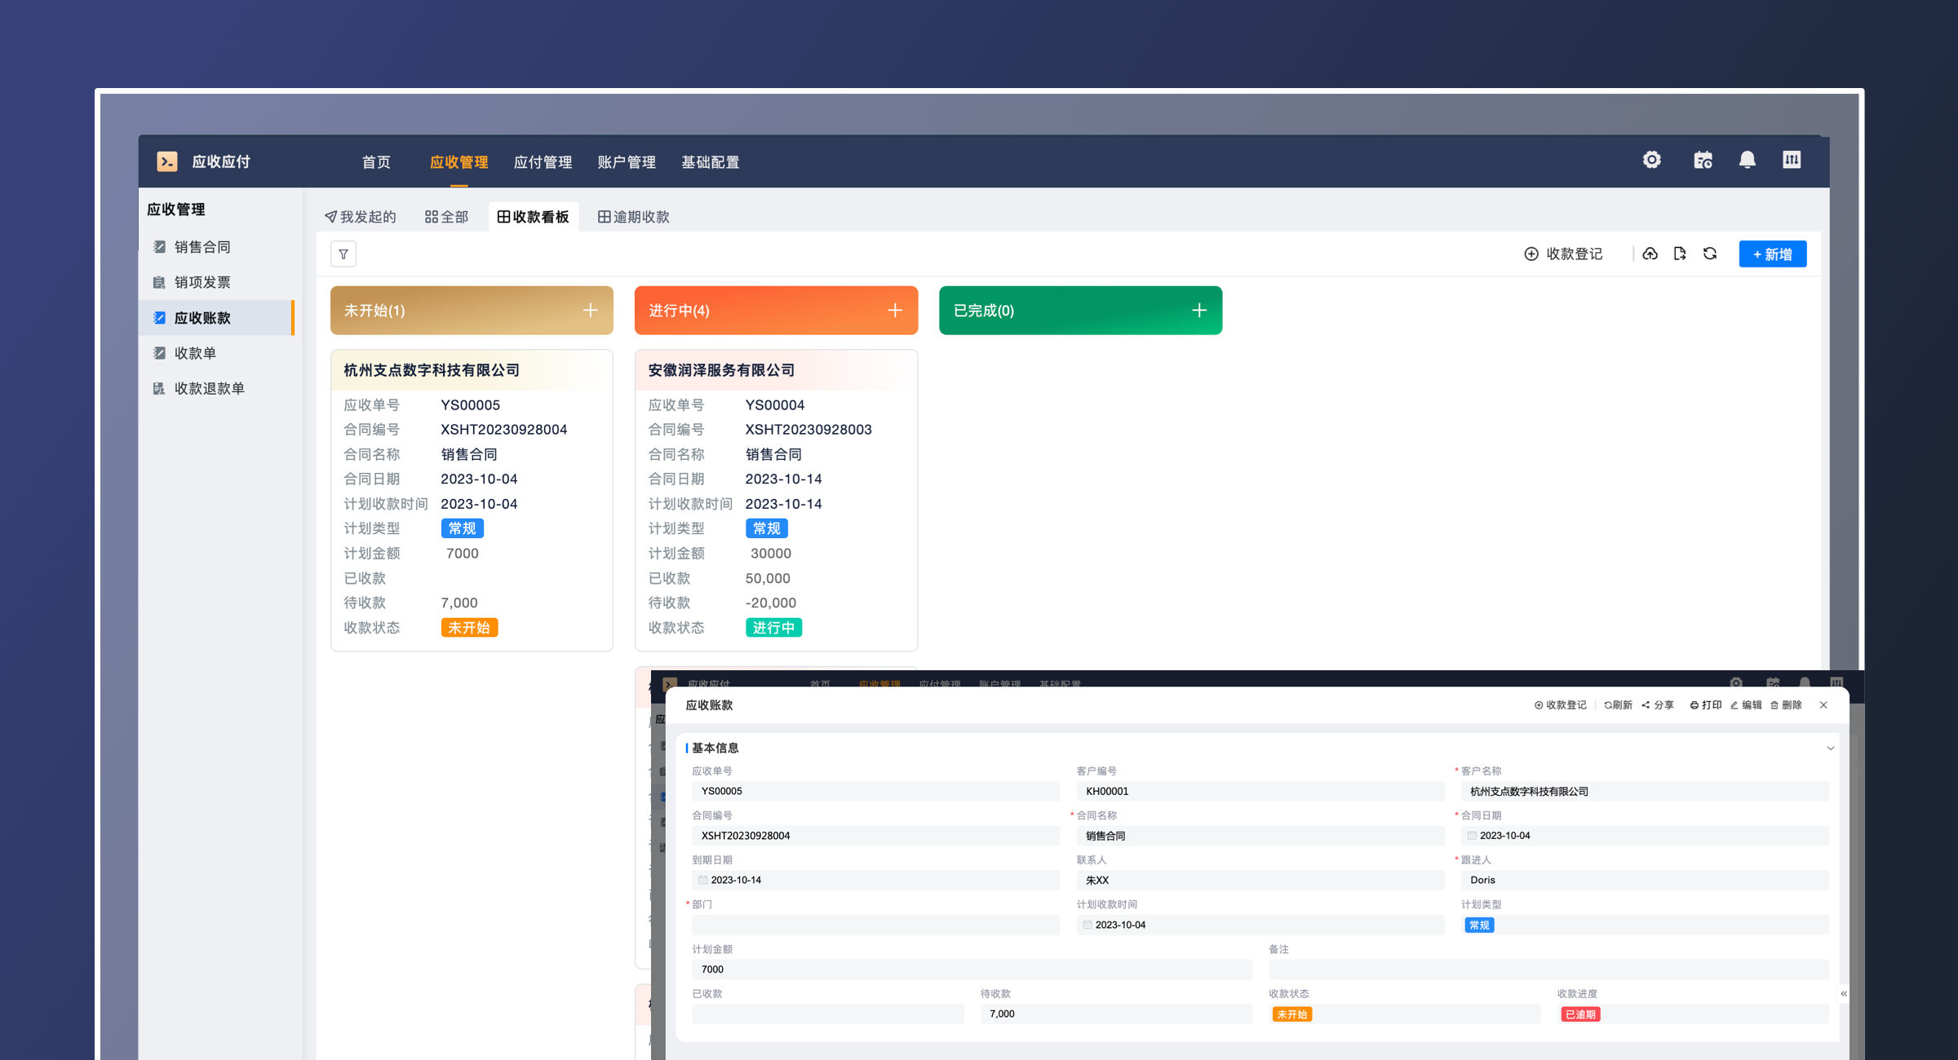Screen dimensions: 1958x1060
Task: Click the refresh icon beside 新增
Action: pos(1710,254)
